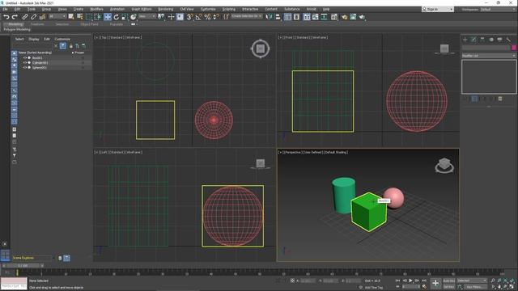Click the Align tool icon
518x291 pixels.
[x=278, y=17]
